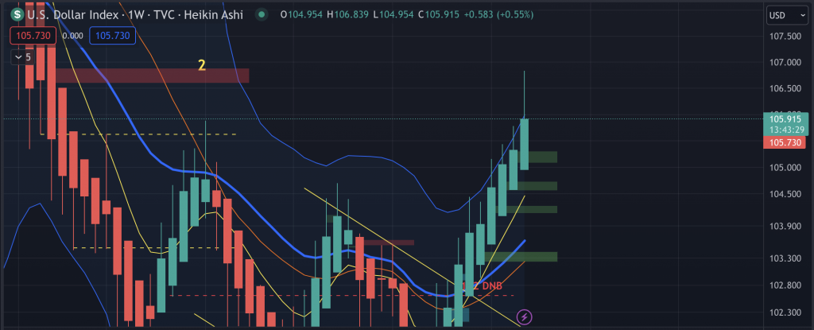Click the red 105.730 label on price scale
This screenshot has width=814, height=330.
click(x=786, y=142)
